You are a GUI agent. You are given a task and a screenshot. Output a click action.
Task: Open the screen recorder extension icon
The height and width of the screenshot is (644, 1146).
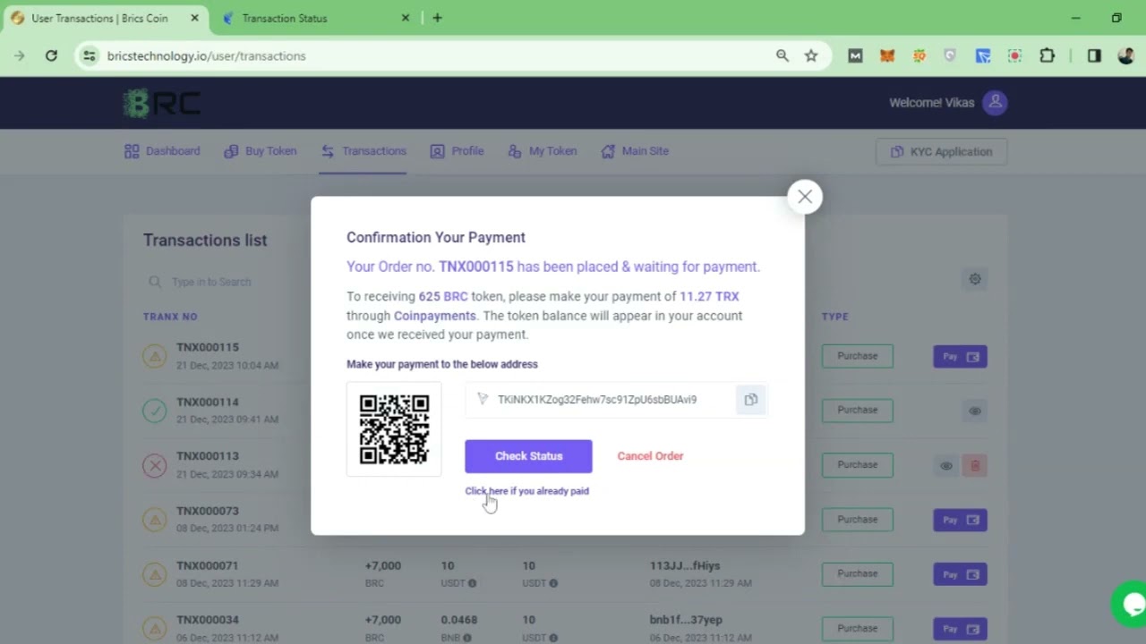[x=1014, y=55]
